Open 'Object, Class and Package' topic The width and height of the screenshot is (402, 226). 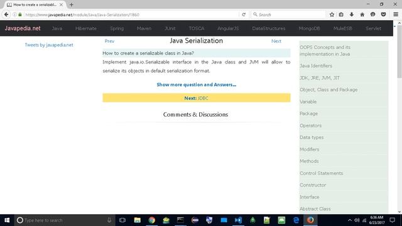329,90
